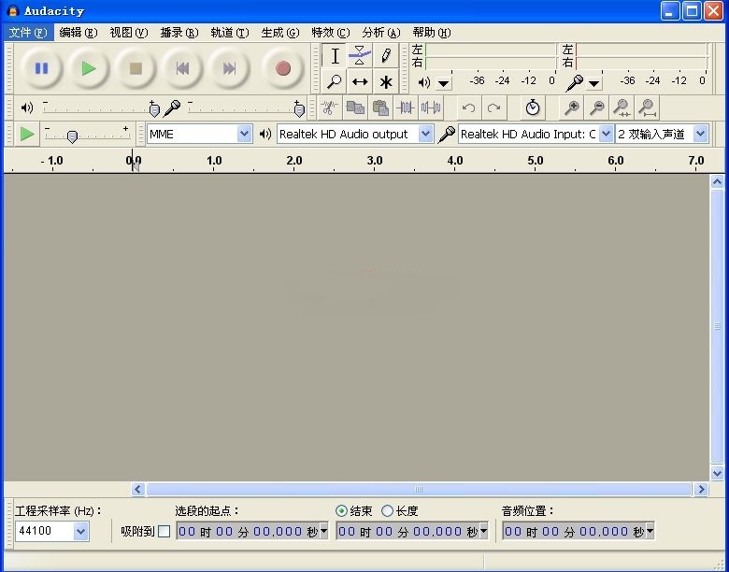Click the vertical scrollbar down arrow
Screen dimensions: 729x572
717,474
